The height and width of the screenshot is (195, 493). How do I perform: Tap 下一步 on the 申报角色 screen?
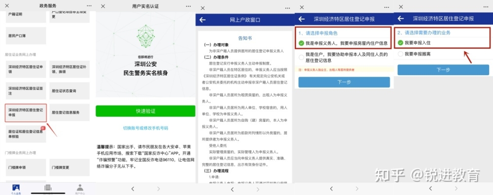[x=344, y=82]
